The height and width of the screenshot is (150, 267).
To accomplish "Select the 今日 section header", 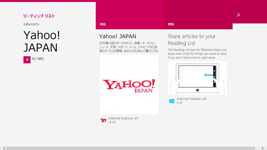I will click(102, 24).
